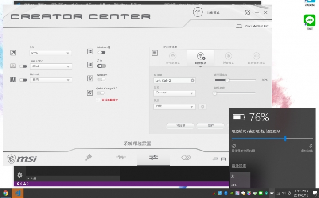This screenshot has width=319, height=198.
Task: Click the 30% brightness tile in battery flyout
Action: tap(240, 180)
